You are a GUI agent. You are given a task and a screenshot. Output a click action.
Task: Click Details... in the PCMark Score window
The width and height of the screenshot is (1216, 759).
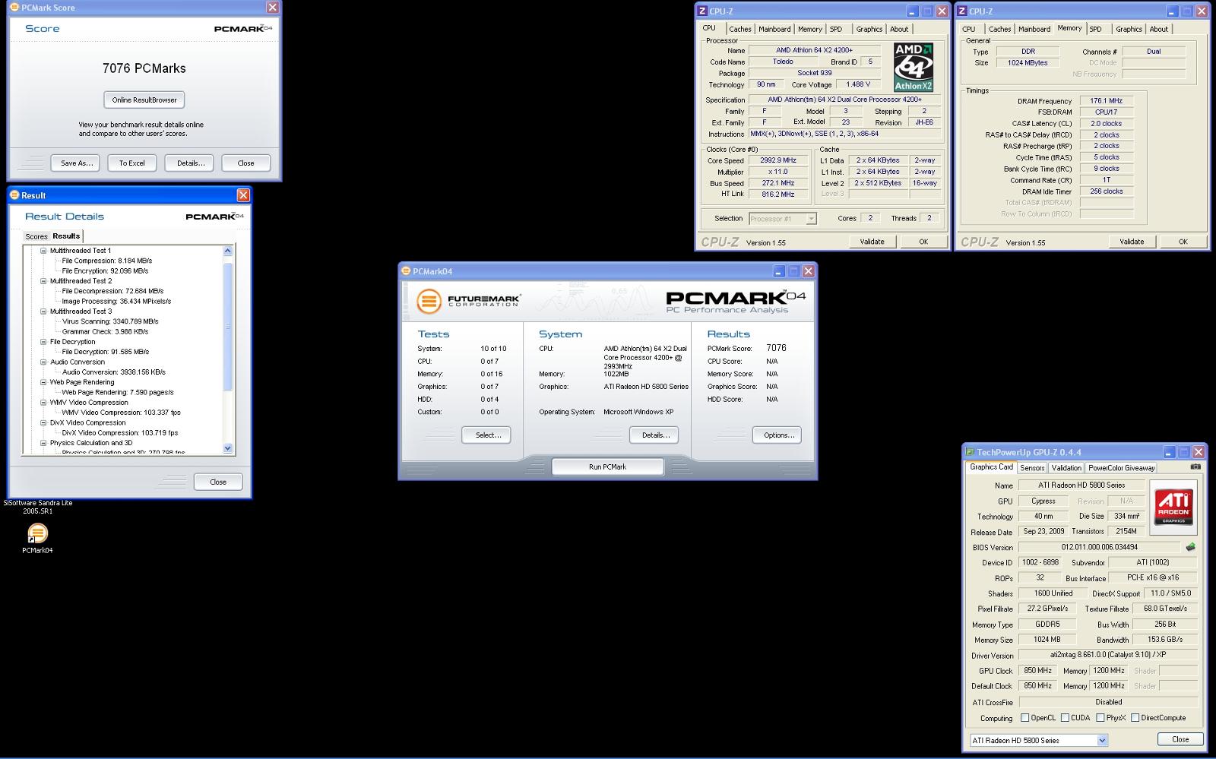click(191, 163)
